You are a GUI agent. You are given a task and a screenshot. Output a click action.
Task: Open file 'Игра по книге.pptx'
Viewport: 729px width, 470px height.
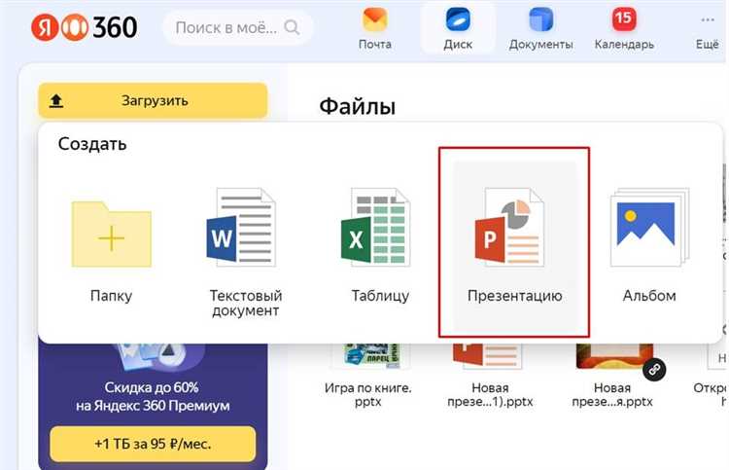(x=367, y=377)
